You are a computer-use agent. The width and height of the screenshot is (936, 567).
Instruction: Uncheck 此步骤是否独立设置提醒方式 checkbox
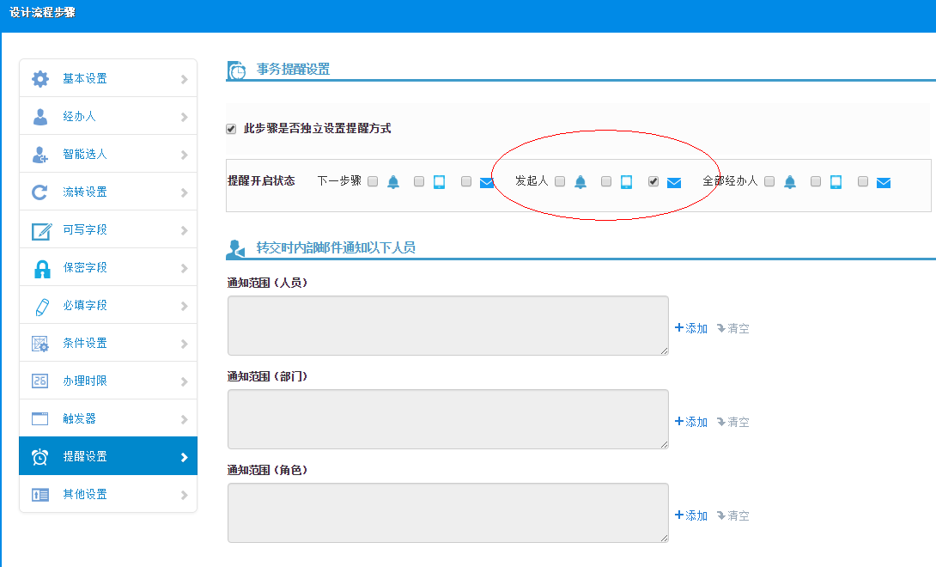coord(231,129)
